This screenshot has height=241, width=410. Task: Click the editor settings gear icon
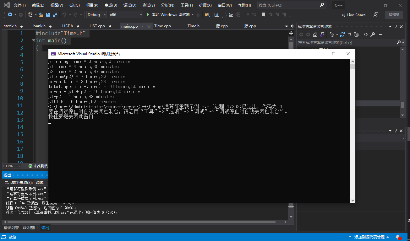tap(292, 26)
